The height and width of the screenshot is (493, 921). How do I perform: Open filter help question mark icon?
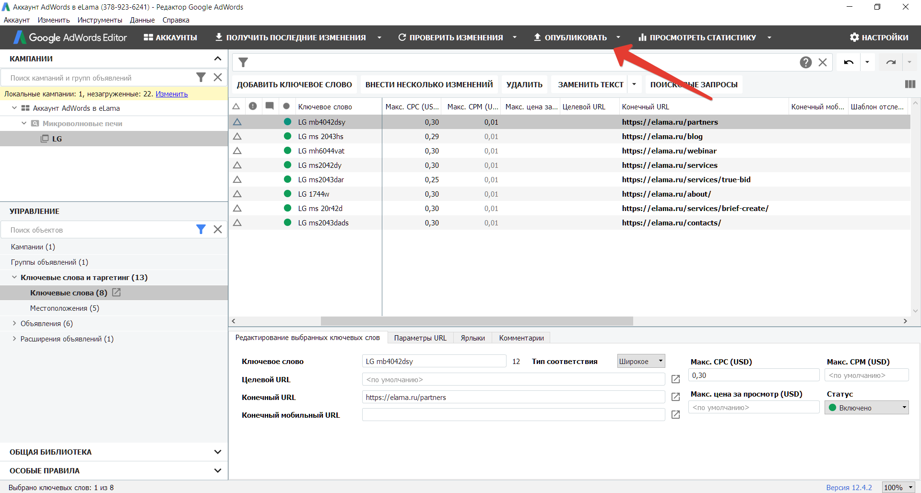click(806, 62)
